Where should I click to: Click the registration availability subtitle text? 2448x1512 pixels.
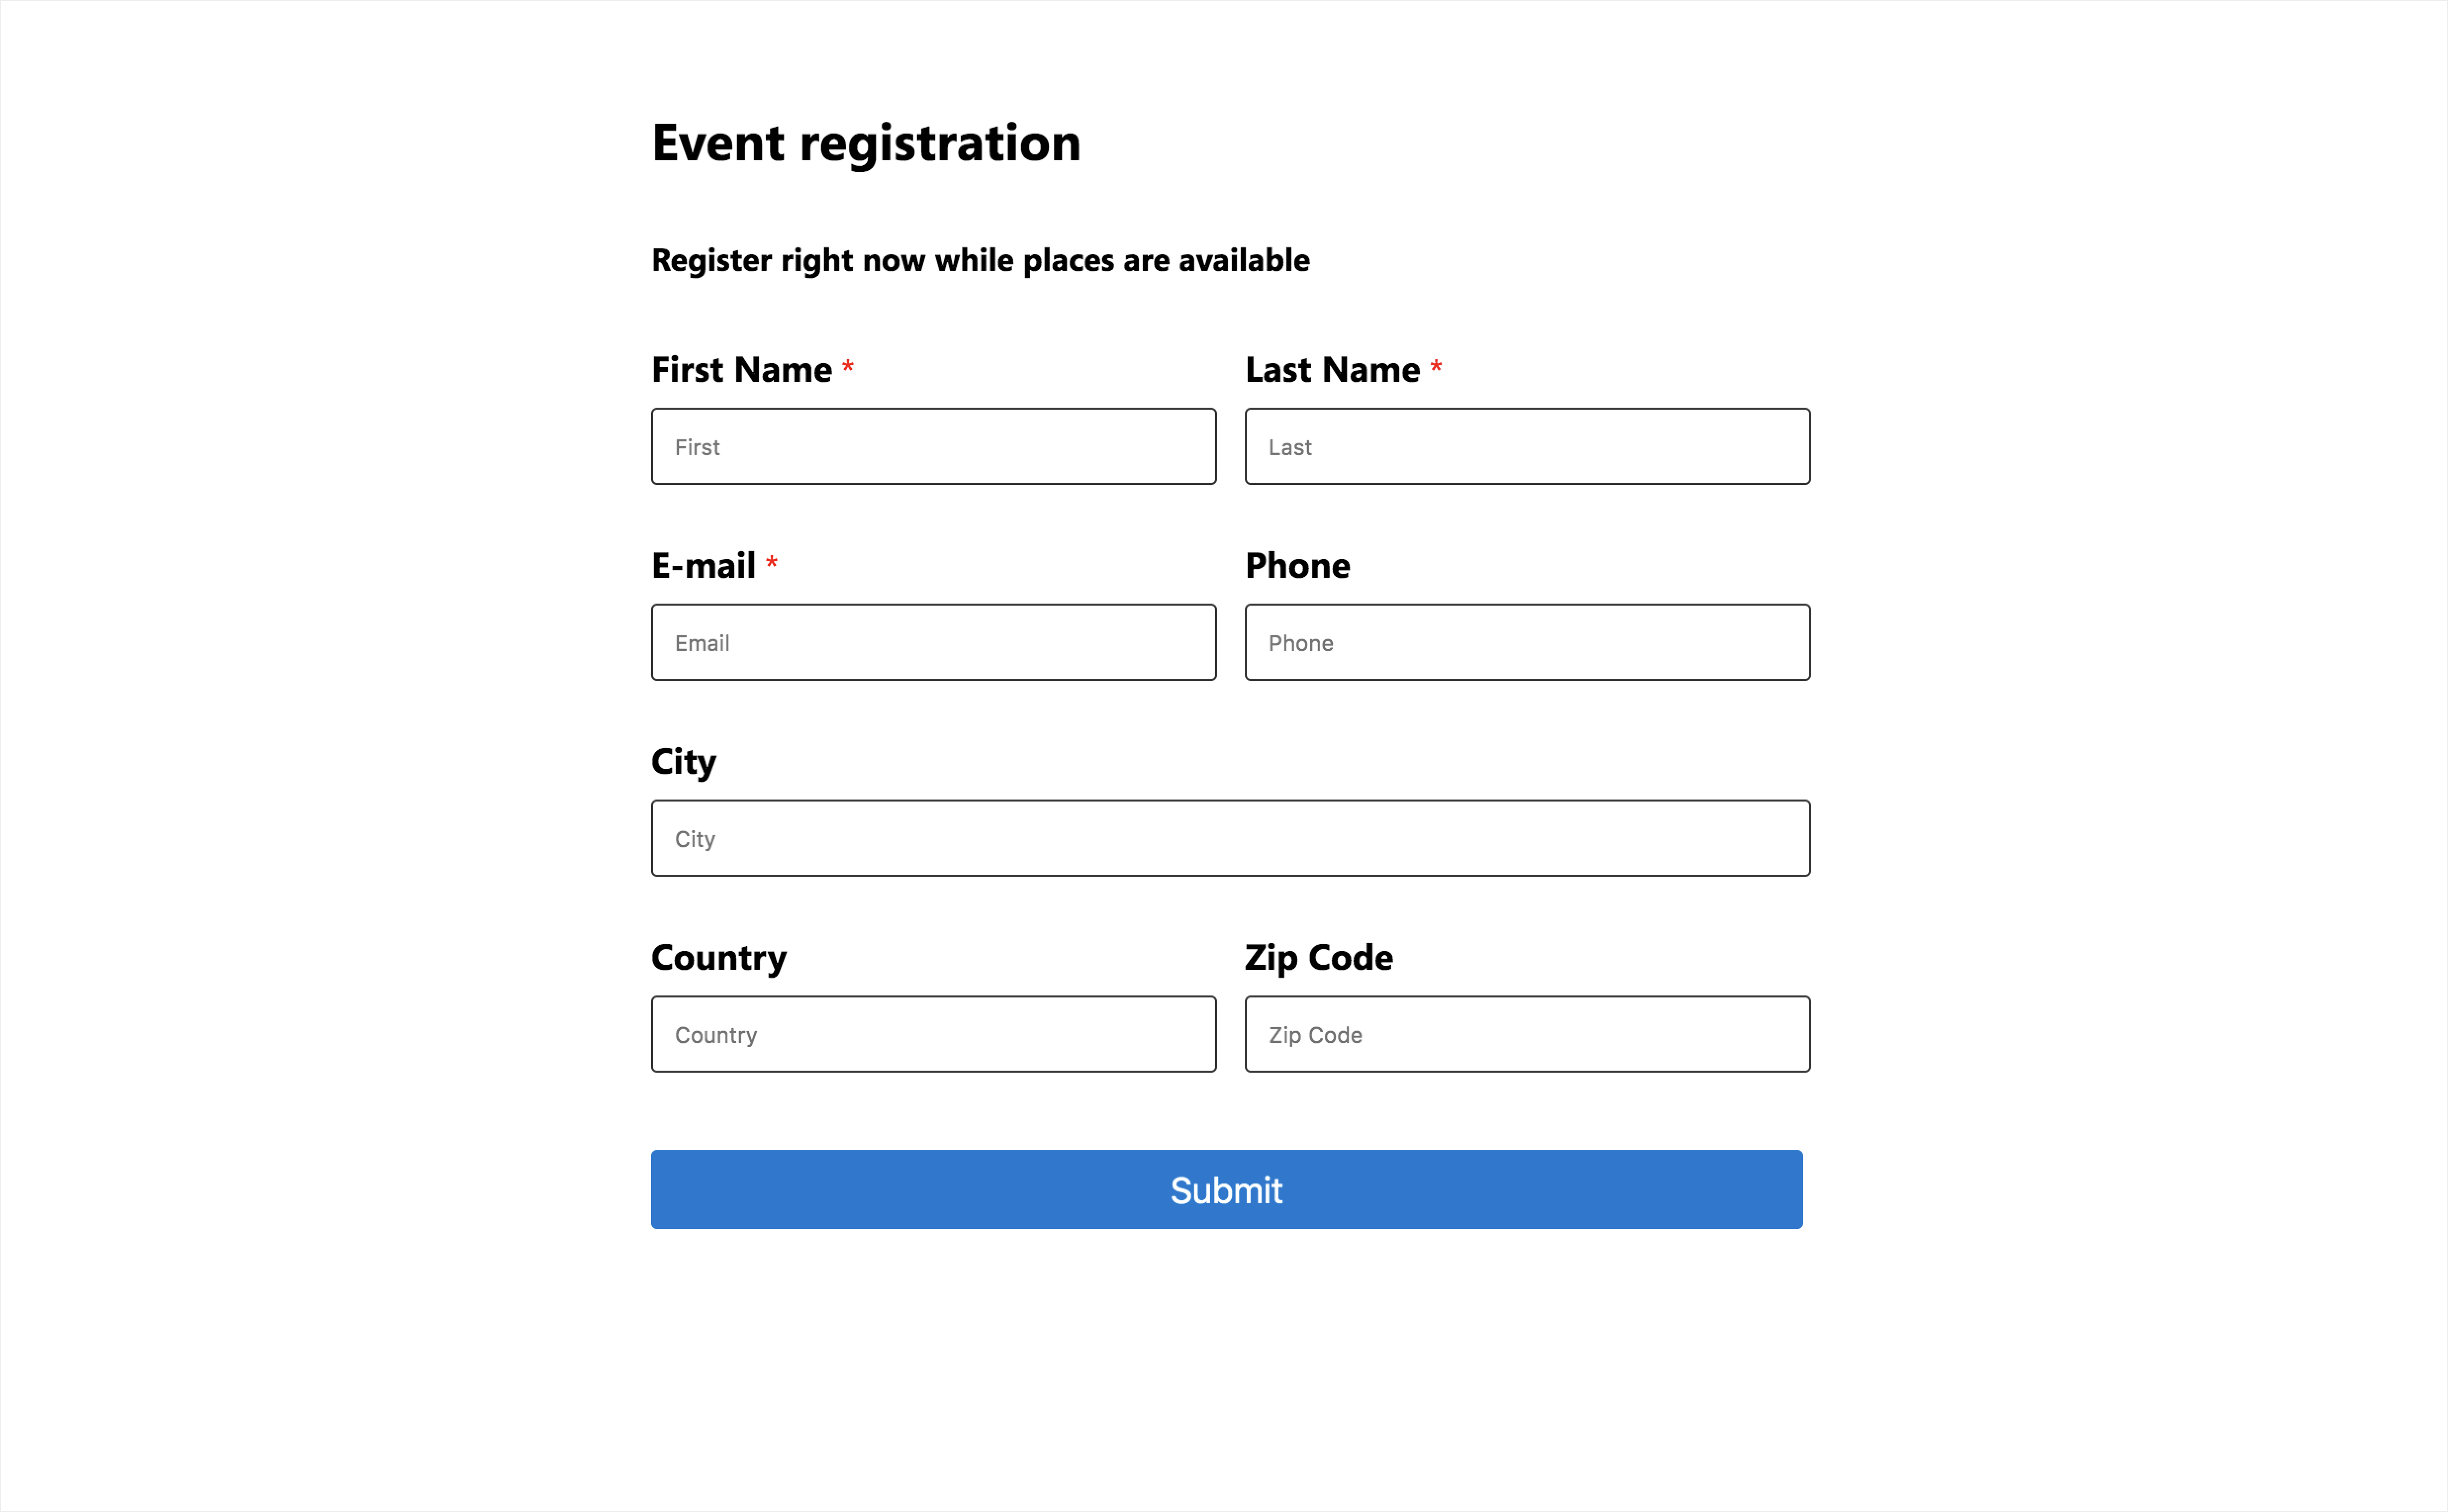coord(980,260)
